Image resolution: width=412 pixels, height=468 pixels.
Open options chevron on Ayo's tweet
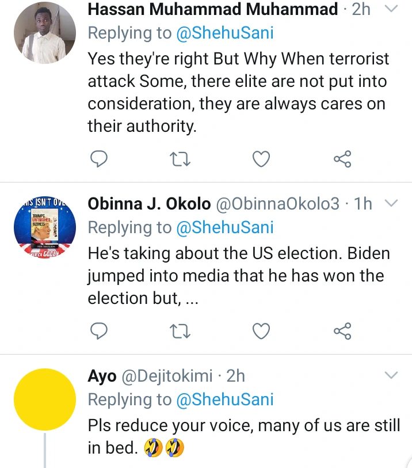[x=391, y=376]
